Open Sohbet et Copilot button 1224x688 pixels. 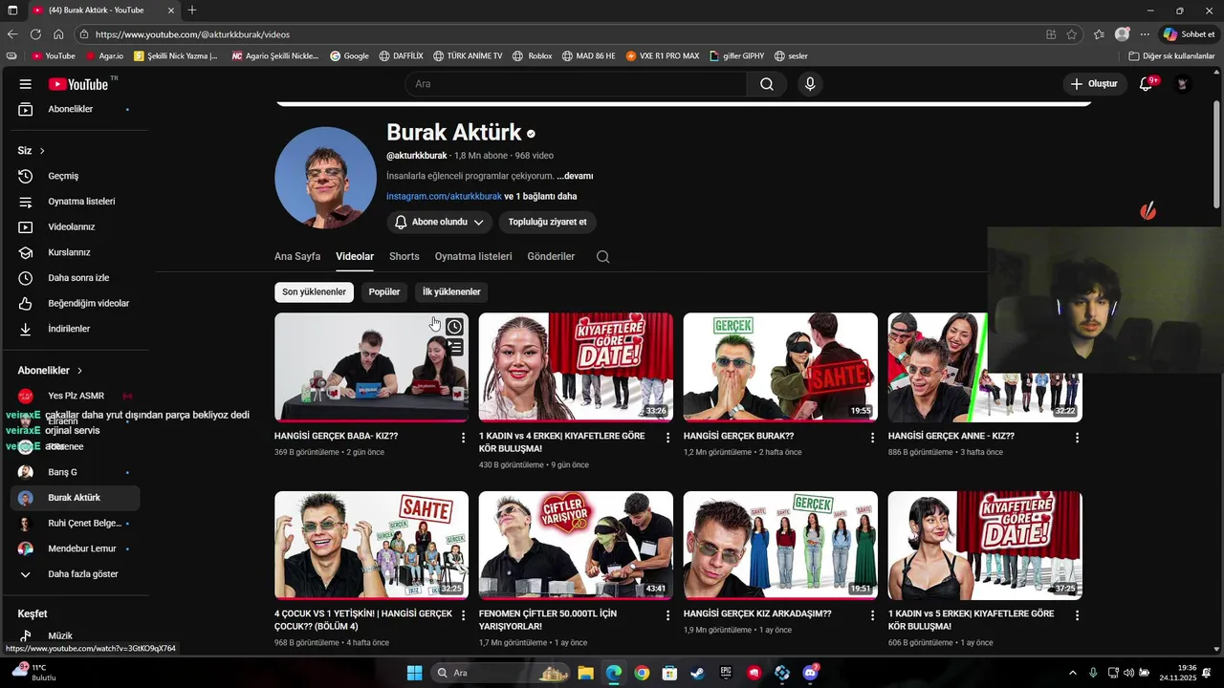(1189, 34)
